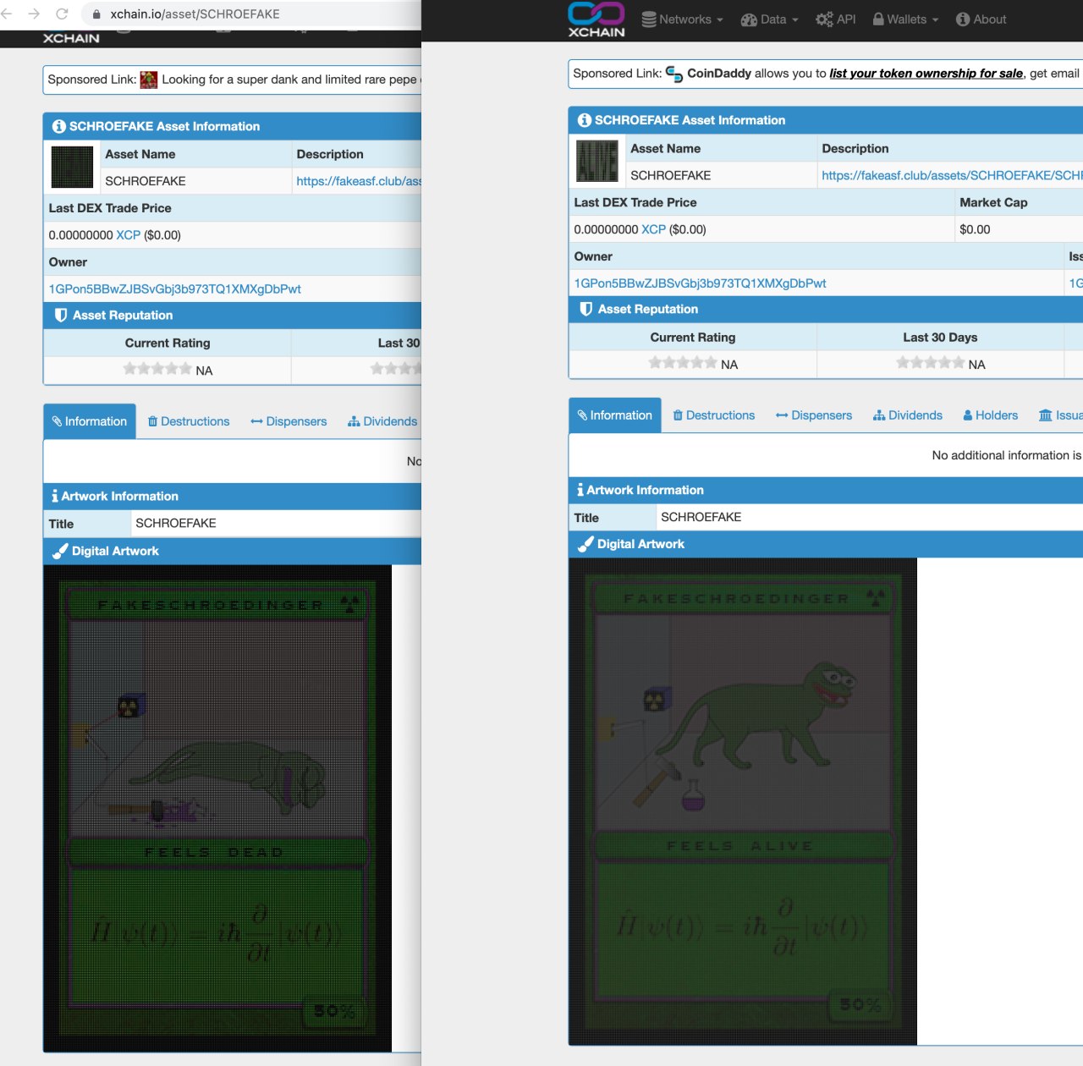
Task: Open owner address 1GPon5BB in right window
Action: pos(701,283)
